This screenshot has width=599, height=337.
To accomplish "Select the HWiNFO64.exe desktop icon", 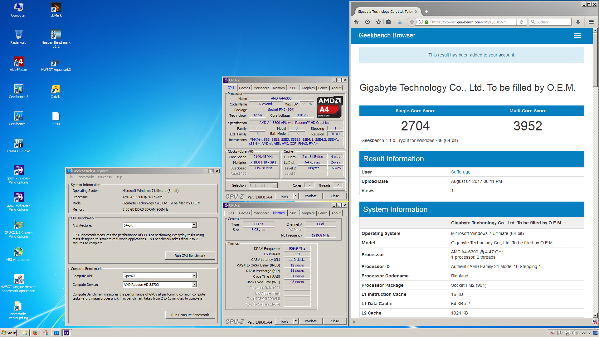I will (x=18, y=145).
